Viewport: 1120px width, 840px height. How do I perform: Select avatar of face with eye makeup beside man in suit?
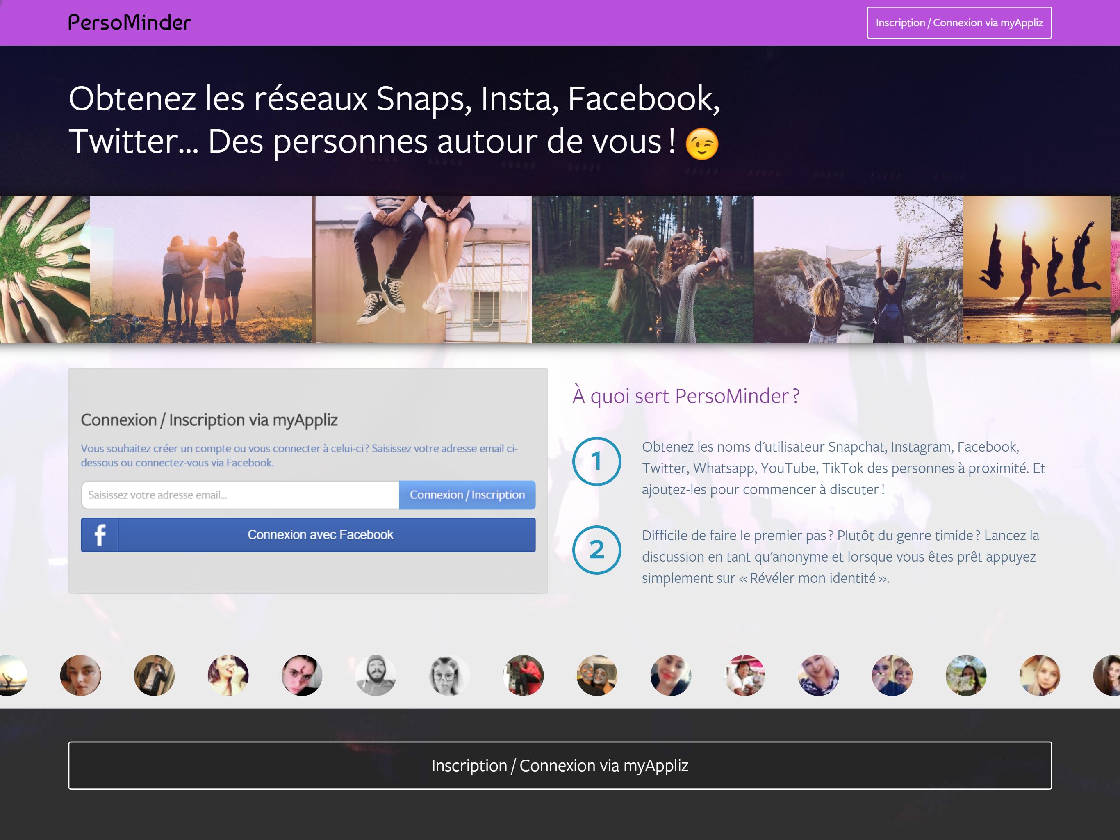[80, 676]
